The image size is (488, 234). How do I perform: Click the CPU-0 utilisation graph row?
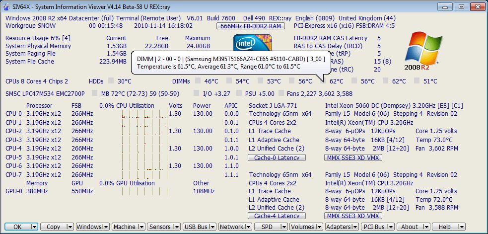click(x=145, y=114)
